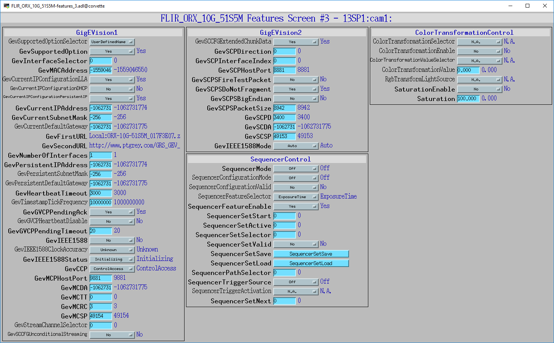Viewport: 554px width, 343px height.
Task: Click the SequencerSetStart input field
Action: pos(285,216)
